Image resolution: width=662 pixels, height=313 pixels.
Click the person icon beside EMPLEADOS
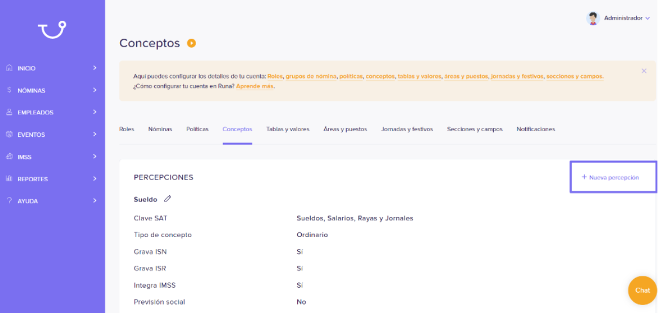(9, 113)
